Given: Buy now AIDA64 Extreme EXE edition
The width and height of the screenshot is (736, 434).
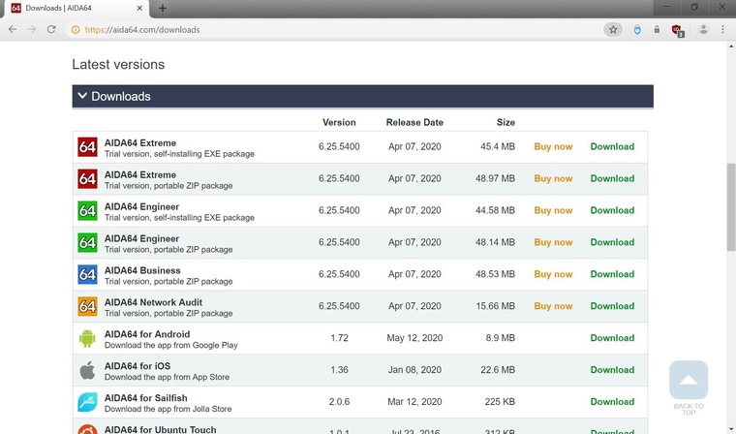Looking at the screenshot, I should (x=553, y=146).
